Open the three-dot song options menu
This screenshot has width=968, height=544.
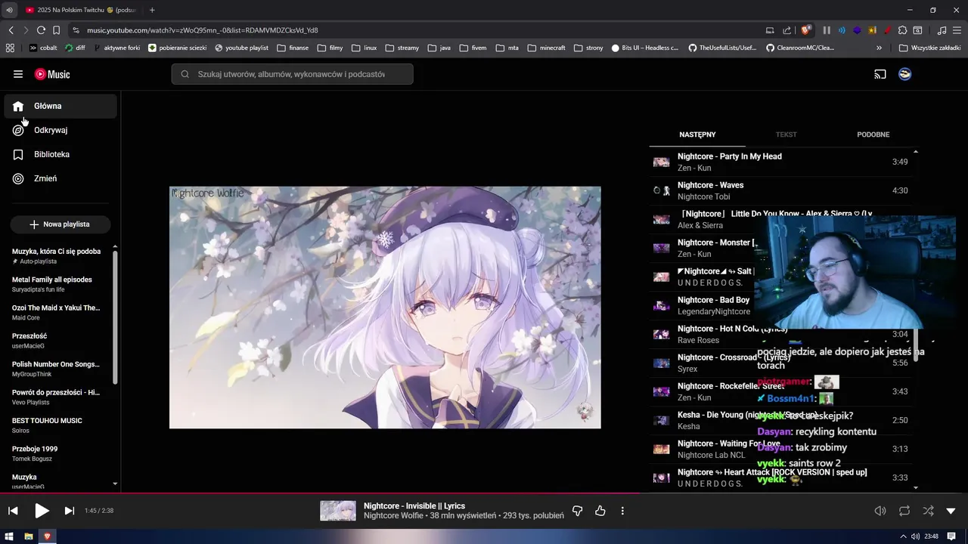[x=622, y=511]
